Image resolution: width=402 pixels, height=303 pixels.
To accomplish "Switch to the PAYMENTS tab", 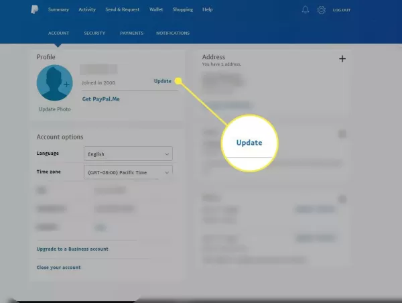I will [132, 33].
